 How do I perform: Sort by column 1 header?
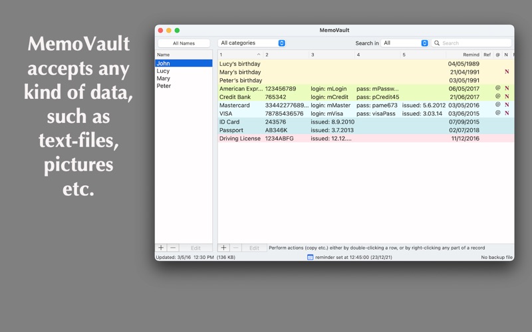(240, 54)
